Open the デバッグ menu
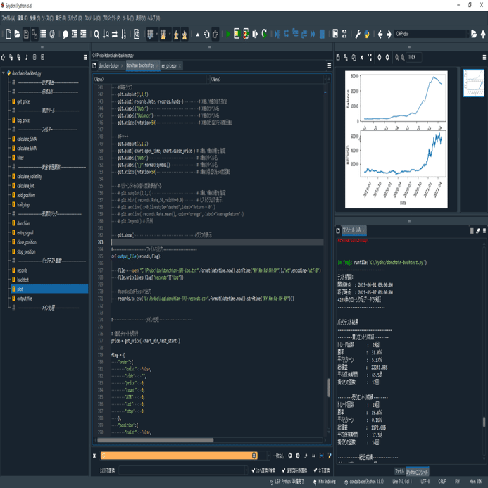Viewport: 488px width, 488px height. tap(75, 18)
